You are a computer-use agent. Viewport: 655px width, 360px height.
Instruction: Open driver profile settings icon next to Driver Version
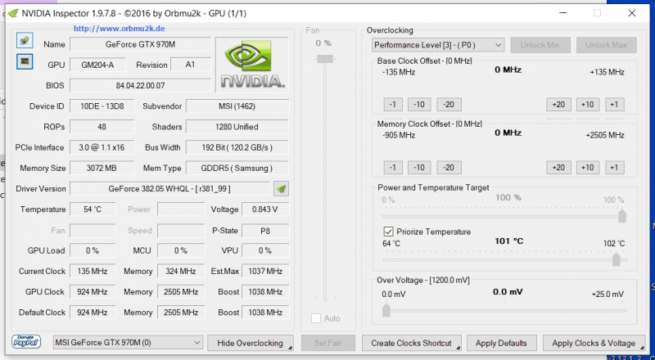tap(282, 189)
